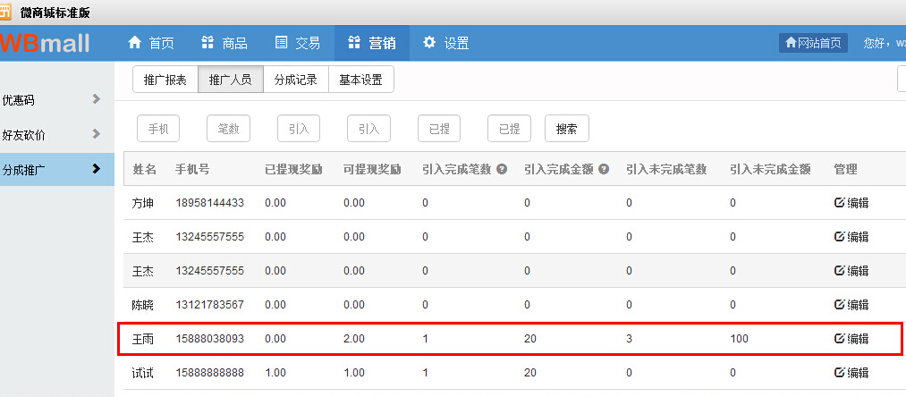Expand the 好友砍价 sidebar item
Viewport: 906px width, 397px height.
pos(54,135)
